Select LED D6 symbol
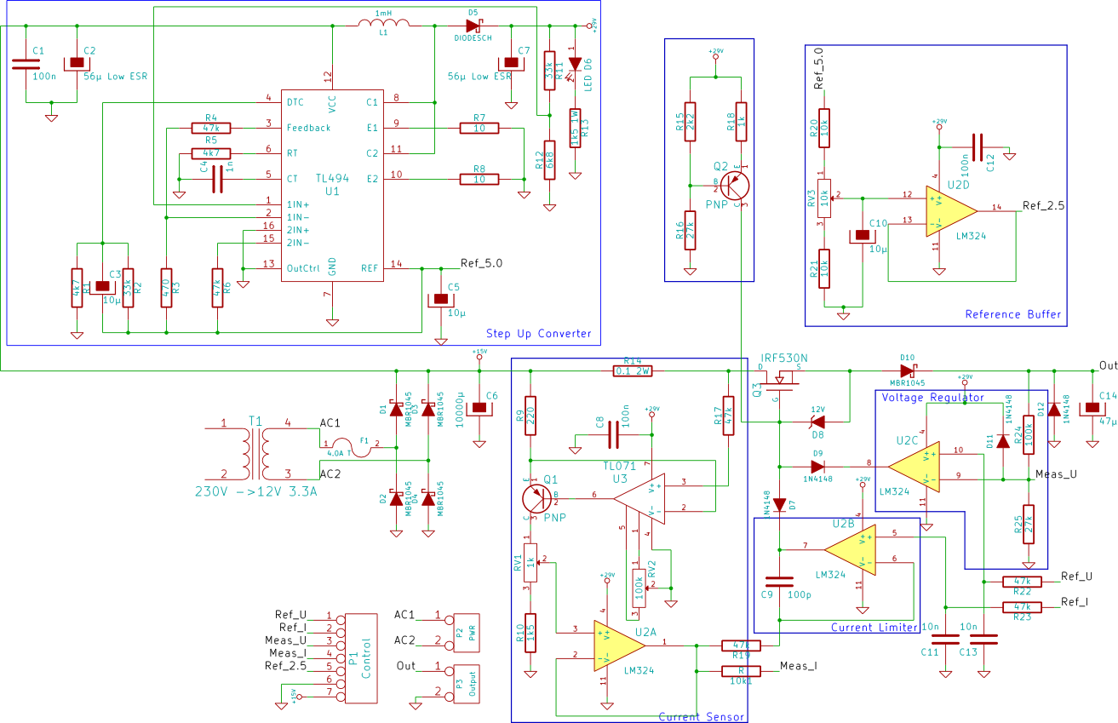The height and width of the screenshot is (723, 1118). tap(574, 62)
